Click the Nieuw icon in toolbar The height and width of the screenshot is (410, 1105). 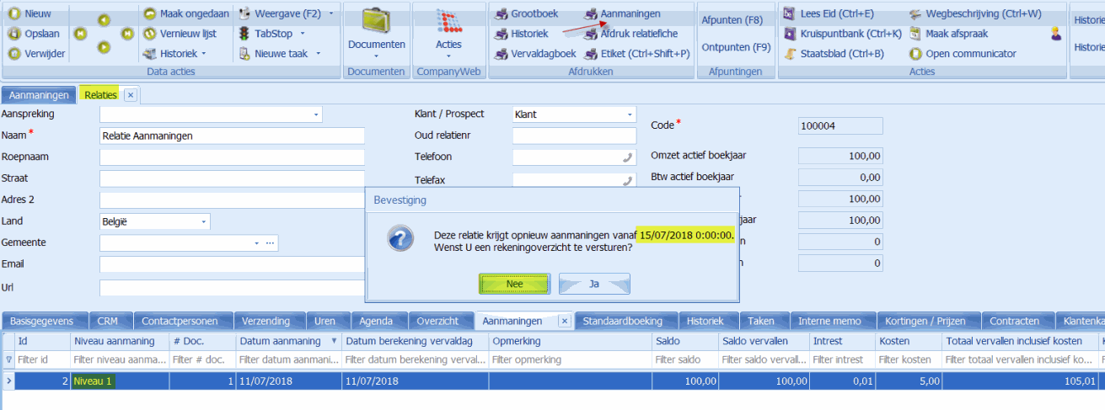[14, 13]
